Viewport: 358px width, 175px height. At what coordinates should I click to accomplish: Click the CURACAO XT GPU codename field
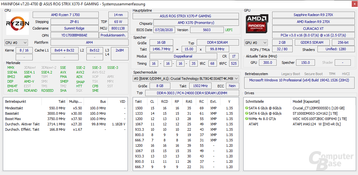click(313, 29)
